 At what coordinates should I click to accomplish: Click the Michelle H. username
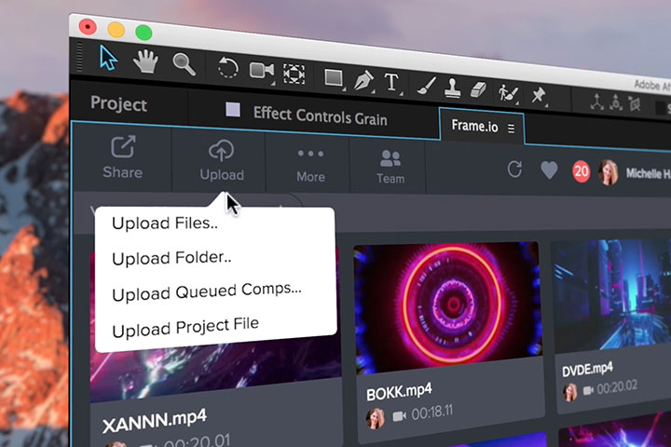(648, 173)
